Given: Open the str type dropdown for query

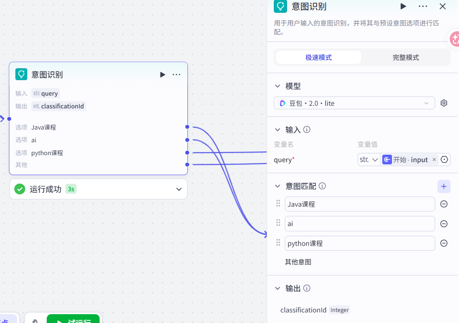Looking at the screenshot, I should (369, 160).
